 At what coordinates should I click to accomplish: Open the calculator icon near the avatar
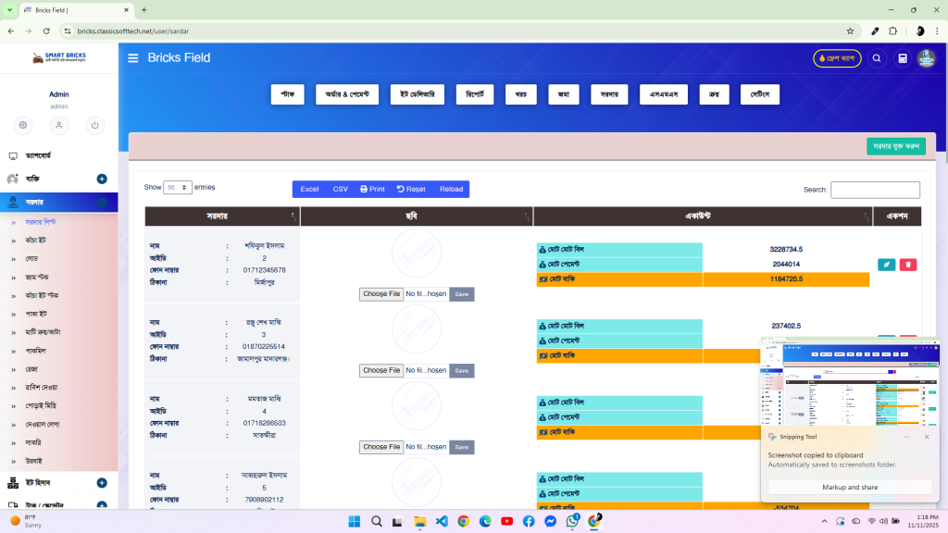coord(902,57)
